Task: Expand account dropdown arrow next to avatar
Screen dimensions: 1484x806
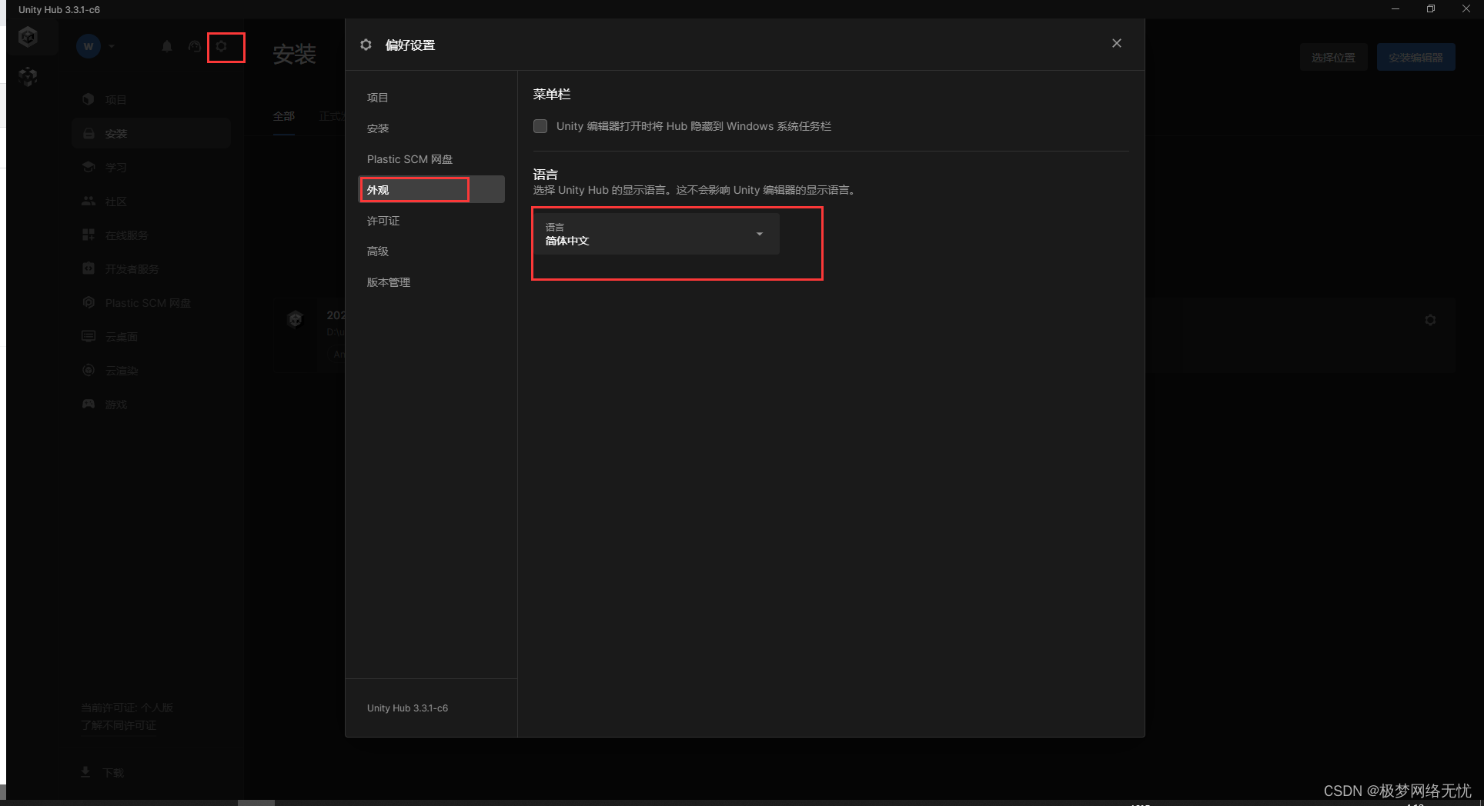Action: tap(112, 46)
